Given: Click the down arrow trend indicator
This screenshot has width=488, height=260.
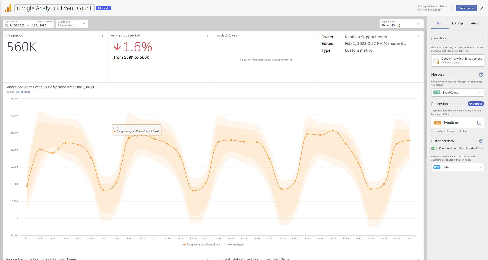Looking at the screenshot, I should [117, 47].
